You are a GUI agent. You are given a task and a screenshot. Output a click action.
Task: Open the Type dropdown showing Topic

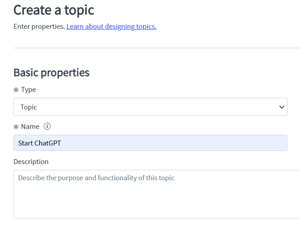(x=150, y=107)
